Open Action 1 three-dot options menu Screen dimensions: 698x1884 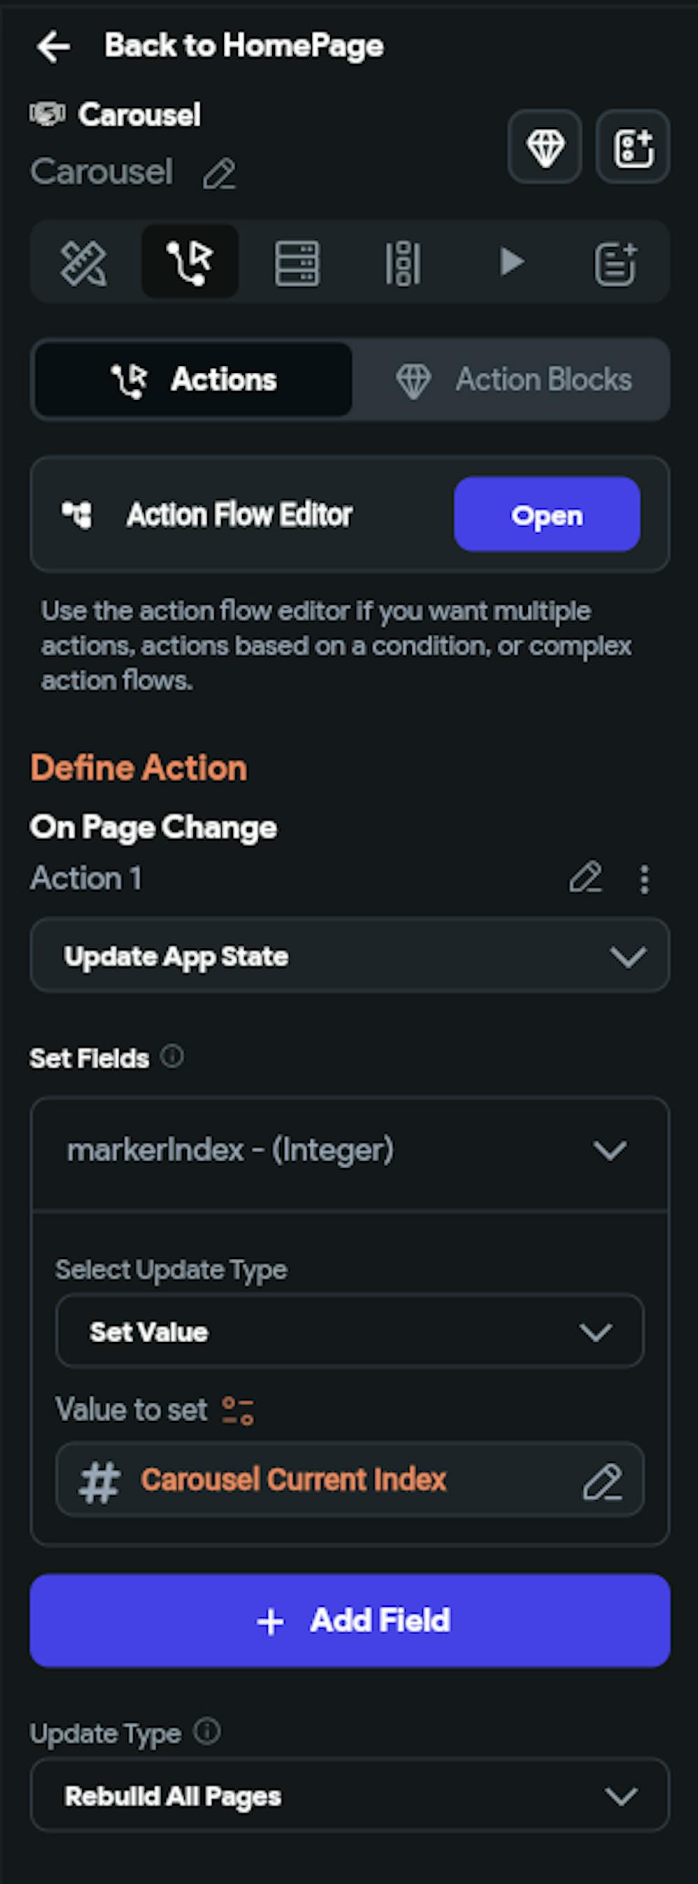644,879
